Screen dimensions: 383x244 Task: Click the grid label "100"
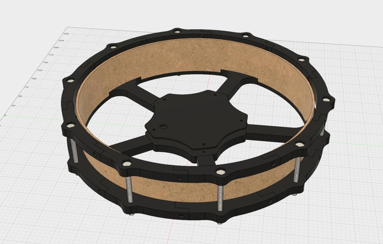click(x=34, y=79)
